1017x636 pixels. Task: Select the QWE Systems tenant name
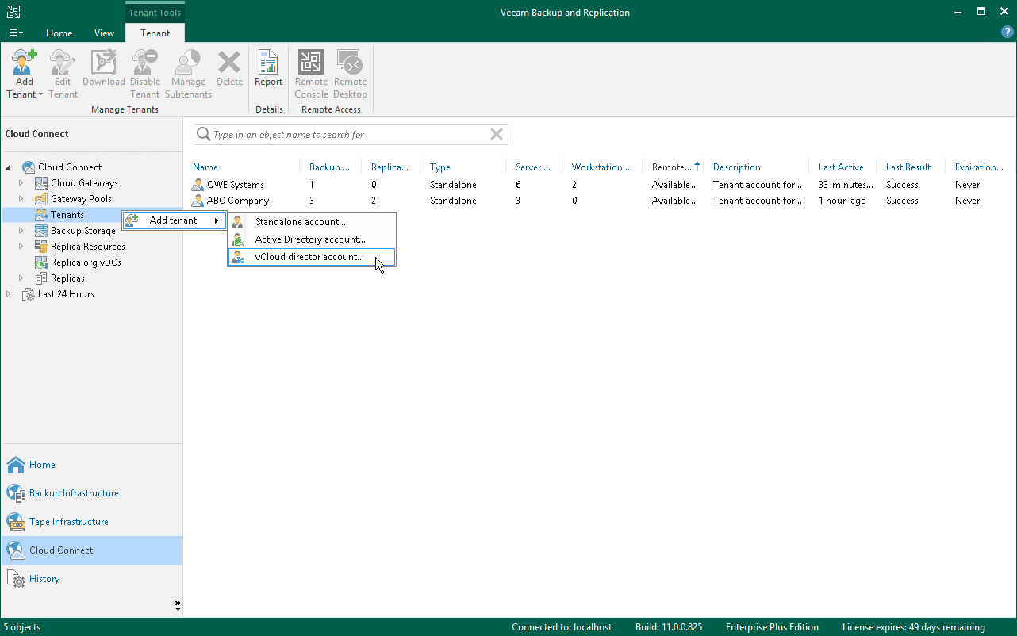coord(236,185)
